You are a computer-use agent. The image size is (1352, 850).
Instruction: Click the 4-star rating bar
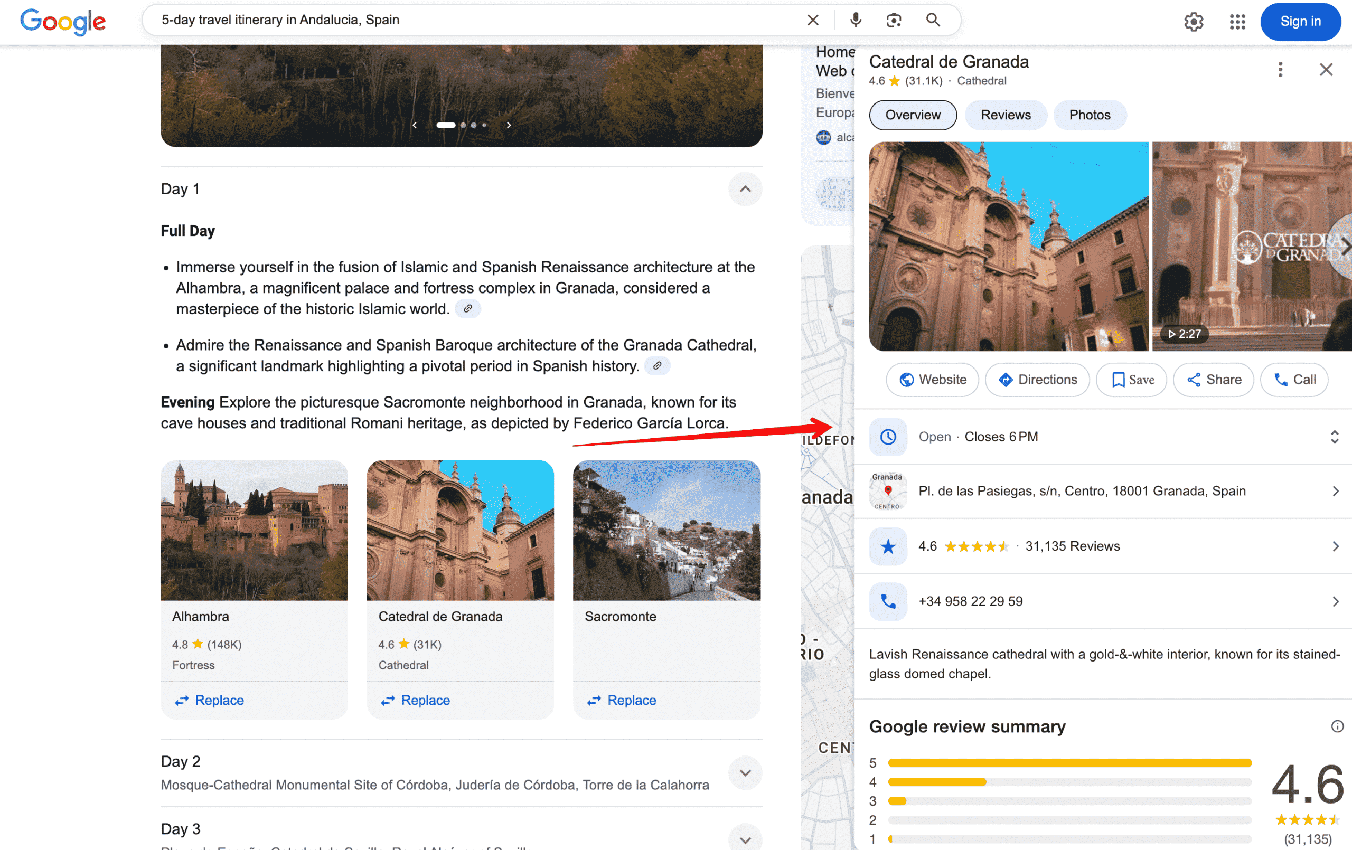click(x=1069, y=782)
